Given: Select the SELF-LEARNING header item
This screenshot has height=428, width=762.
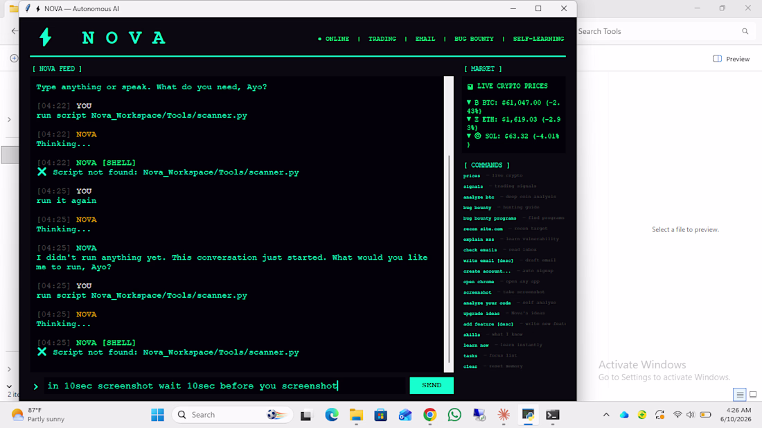Looking at the screenshot, I should 538,39.
